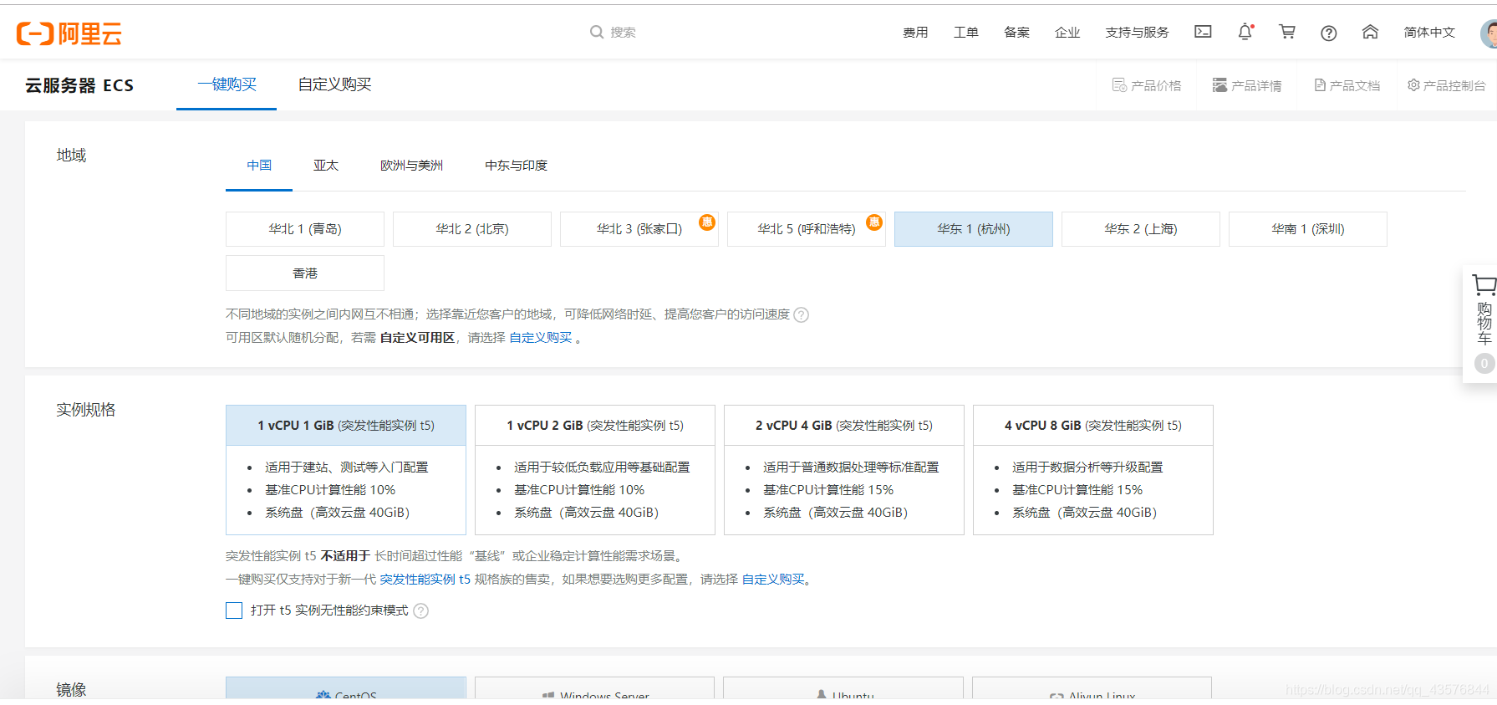Open the 支持与服务 menu
This screenshot has height=705, width=1497.
tap(1137, 33)
